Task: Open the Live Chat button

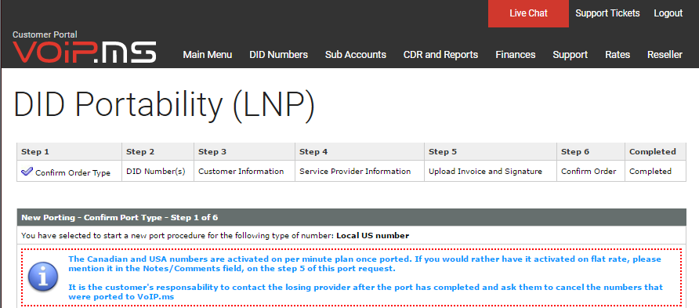Action: [528, 13]
